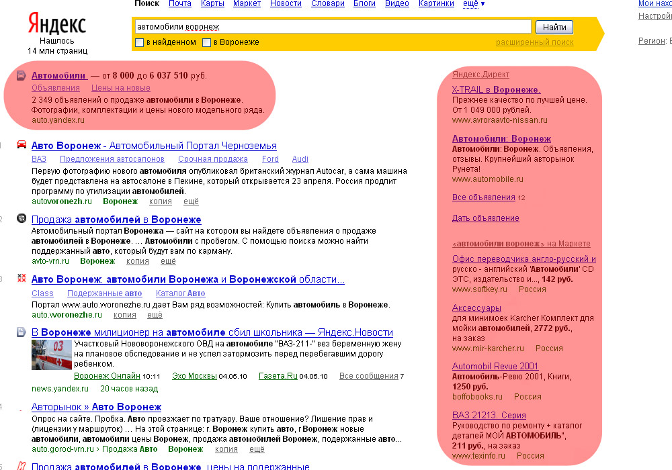Click 'Дать объявление' link

486,218
